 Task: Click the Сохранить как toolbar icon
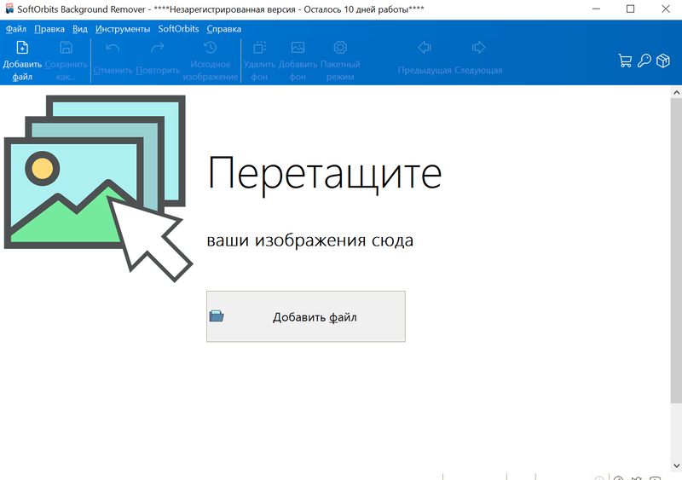(66, 48)
